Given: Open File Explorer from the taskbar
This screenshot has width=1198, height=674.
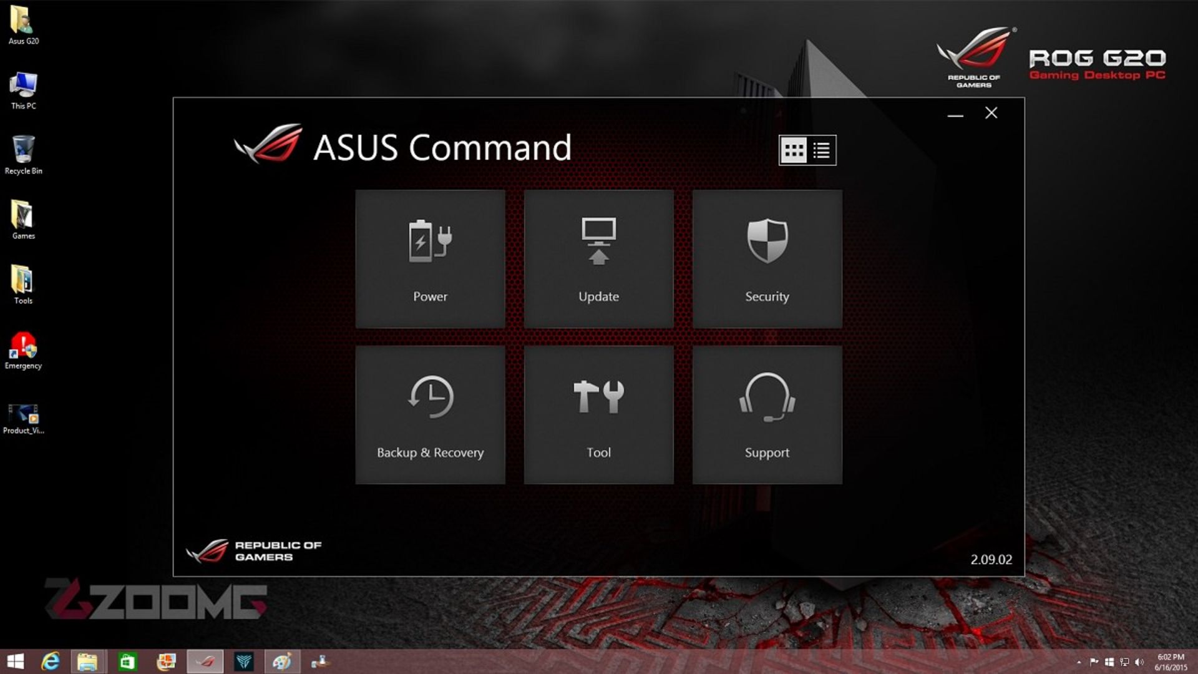Looking at the screenshot, I should click(87, 662).
